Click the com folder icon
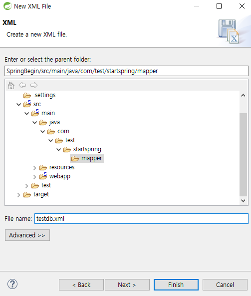251x296 pixels. coord(51,131)
